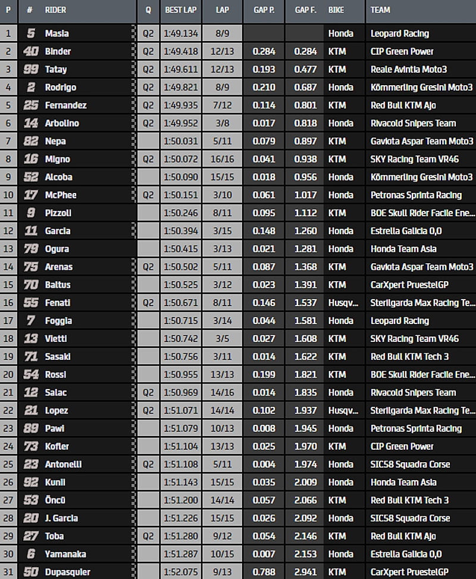Select best lap time 1:49.134
This screenshot has width=476, height=579.
180,34
